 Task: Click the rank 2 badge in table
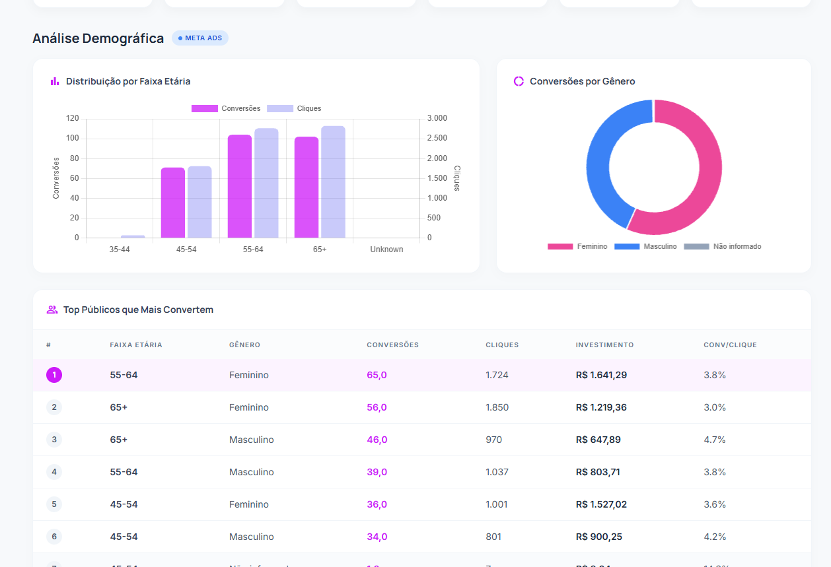54,407
